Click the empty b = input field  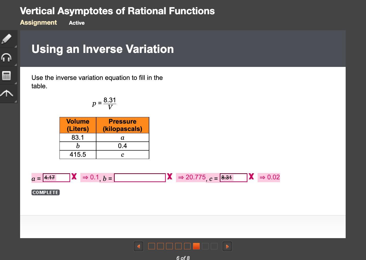[140, 178]
